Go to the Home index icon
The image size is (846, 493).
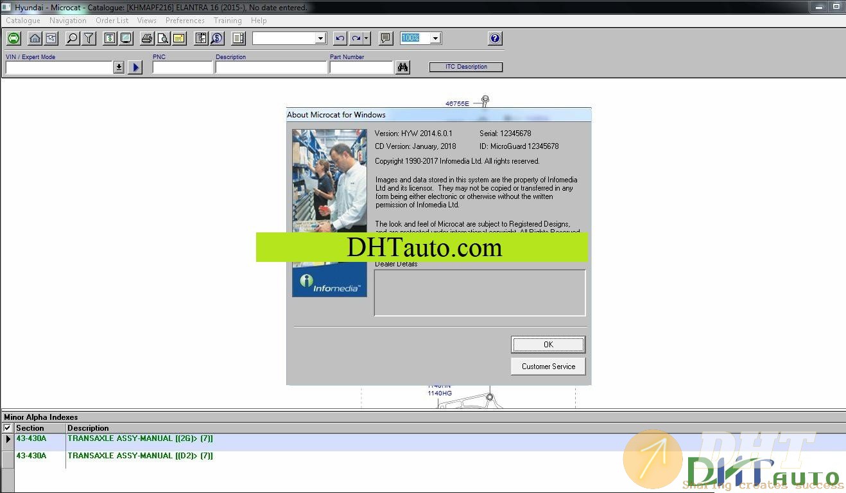(35, 39)
